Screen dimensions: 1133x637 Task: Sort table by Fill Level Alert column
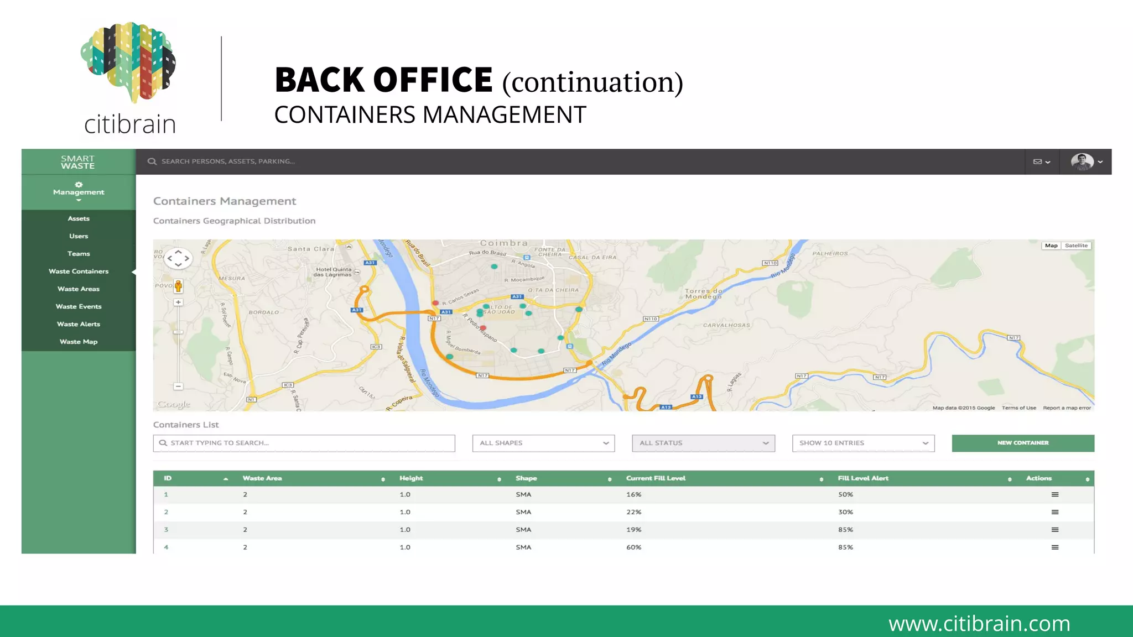pyautogui.click(x=1010, y=479)
